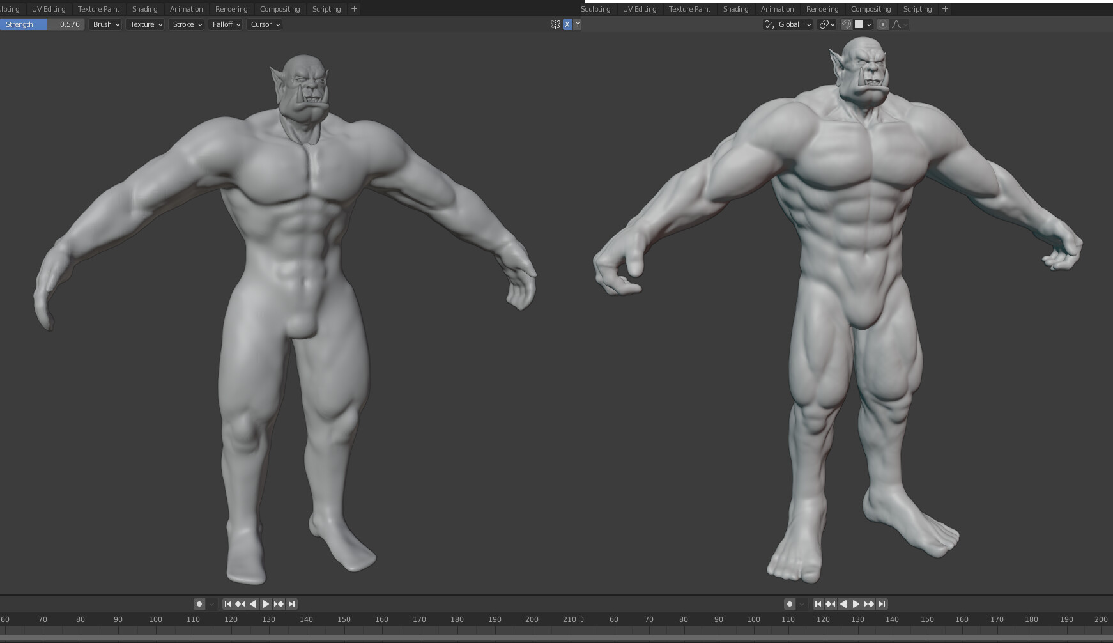Open the Brush dropdown in left window
The height and width of the screenshot is (643, 1113).
(105, 24)
